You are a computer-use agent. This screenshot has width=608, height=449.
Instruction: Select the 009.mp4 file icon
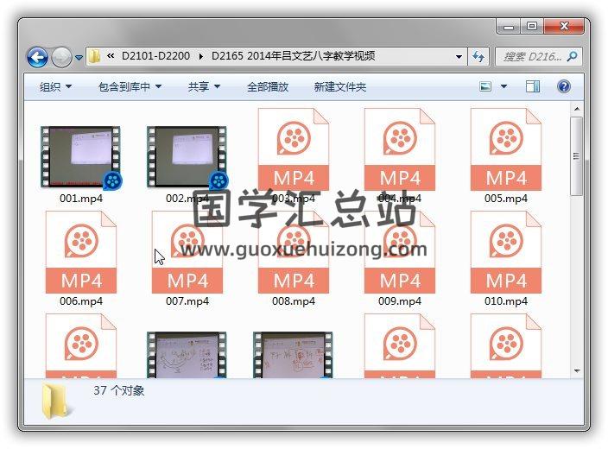tap(400, 252)
